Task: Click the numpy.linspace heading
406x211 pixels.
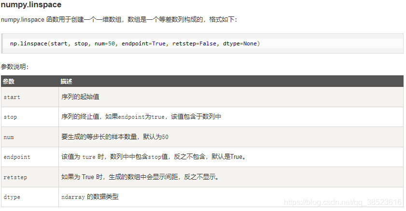Action: 31,5
